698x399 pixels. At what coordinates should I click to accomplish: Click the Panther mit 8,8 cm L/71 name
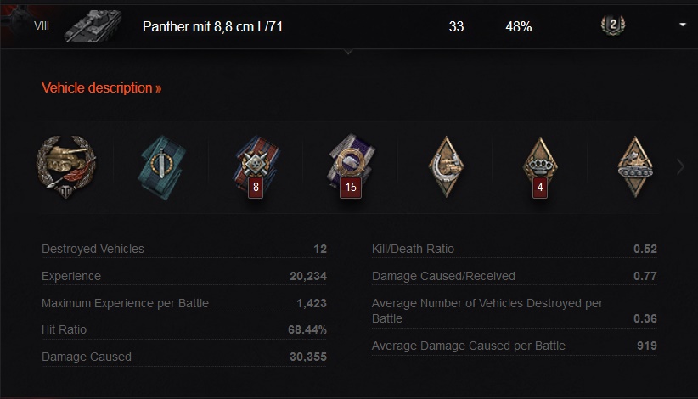point(213,26)
